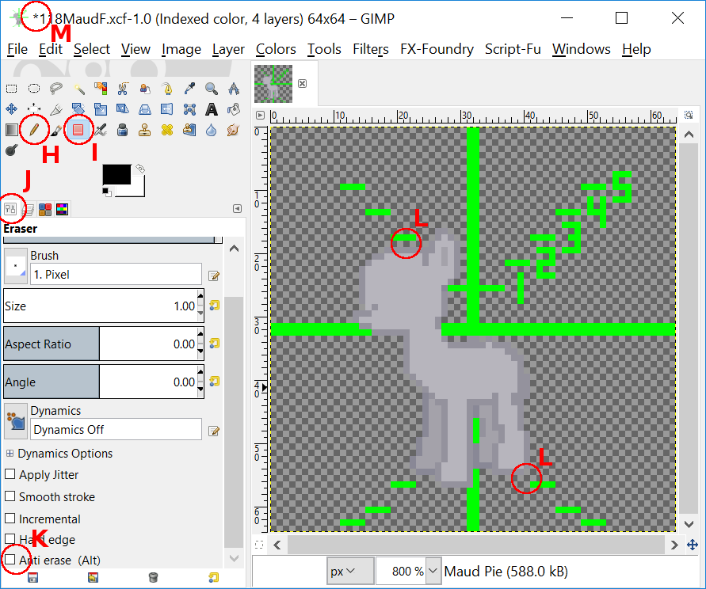This screenshot has height=589, width=706.
Task: Open the Dynamics selector button
Action: pyautogui.click(x=16, y=421)
